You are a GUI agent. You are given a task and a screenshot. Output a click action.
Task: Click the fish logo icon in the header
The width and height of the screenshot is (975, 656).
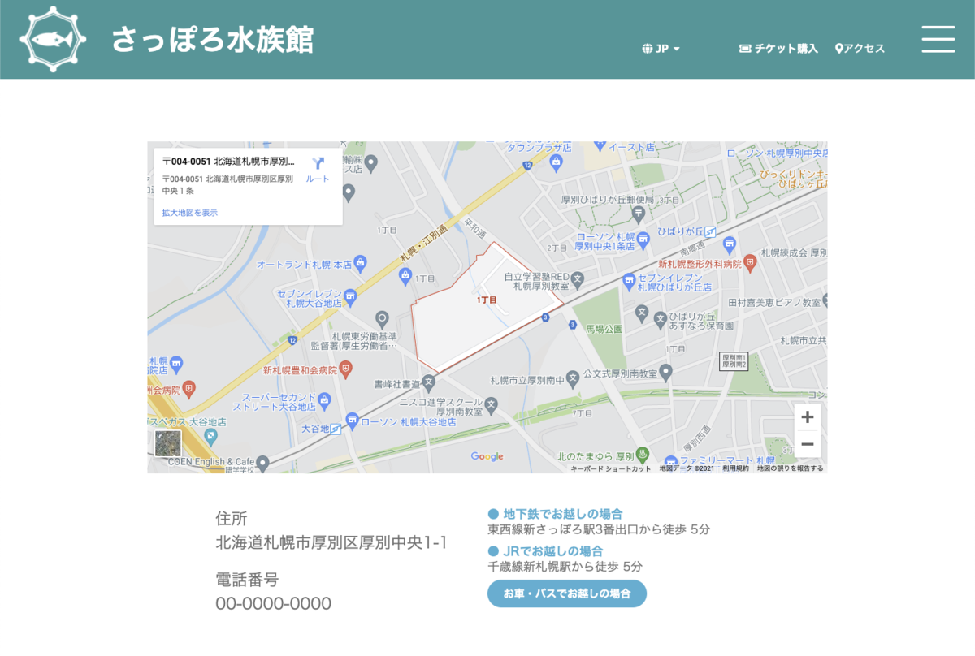(x=52, y=38)
